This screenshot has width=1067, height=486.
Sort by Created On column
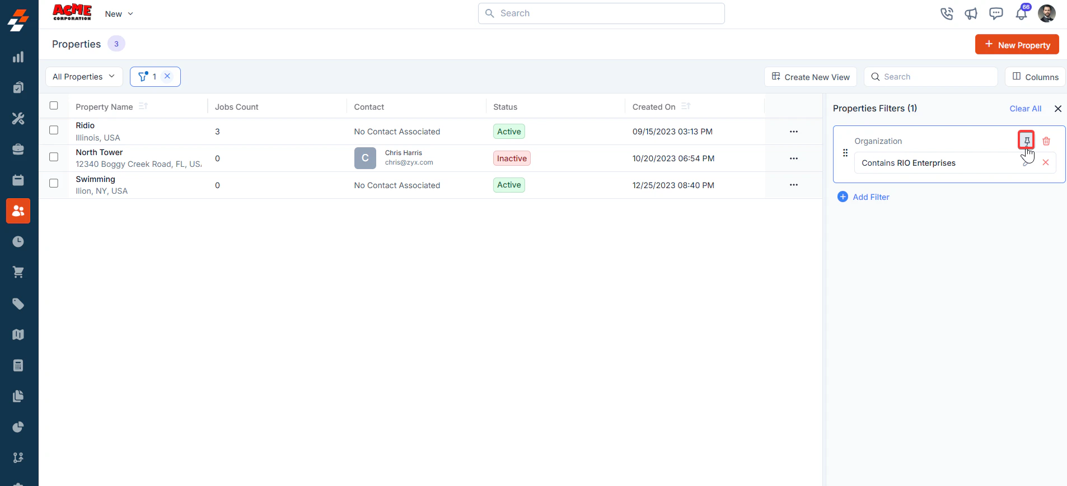(x=686, y=106)
